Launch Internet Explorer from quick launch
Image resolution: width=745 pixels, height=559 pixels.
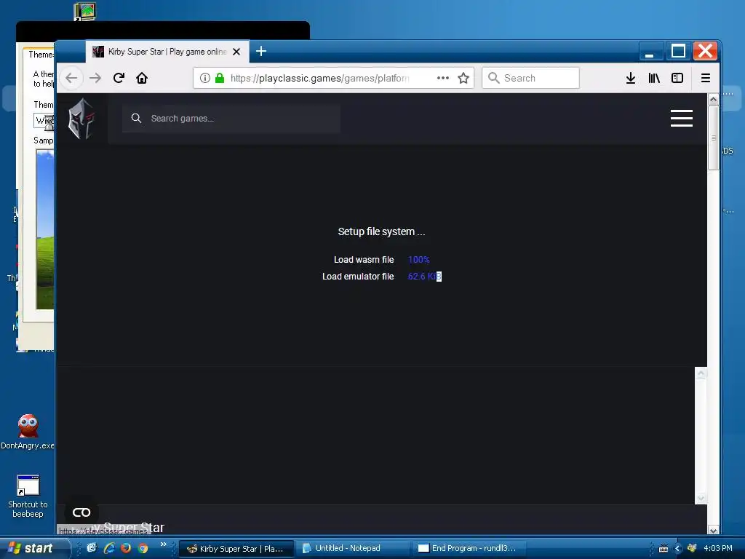(109, 548)
